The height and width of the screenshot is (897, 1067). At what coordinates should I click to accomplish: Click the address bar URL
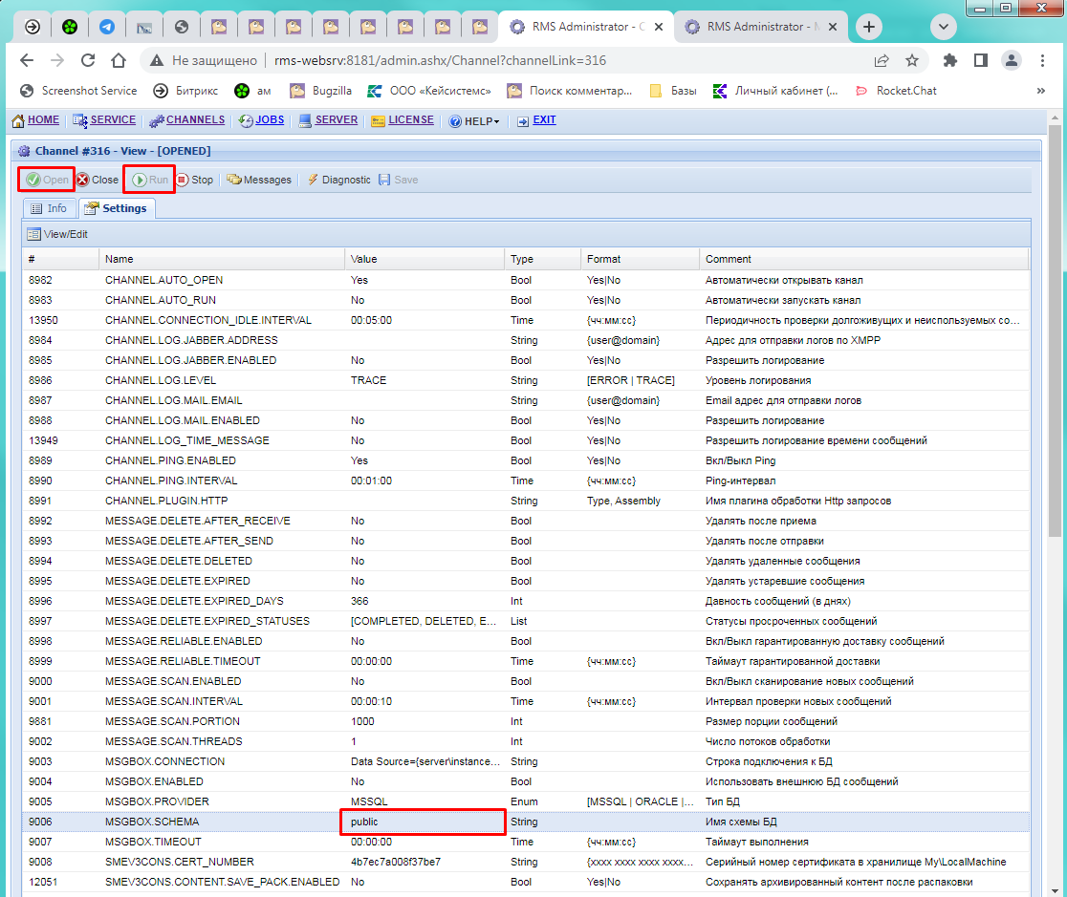pyautogui.click(x=440, y=60)
